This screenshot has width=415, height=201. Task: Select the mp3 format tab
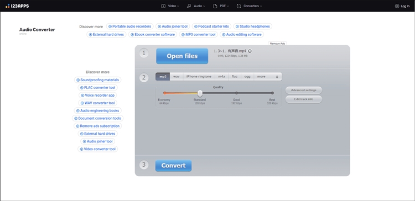(163, 77)
